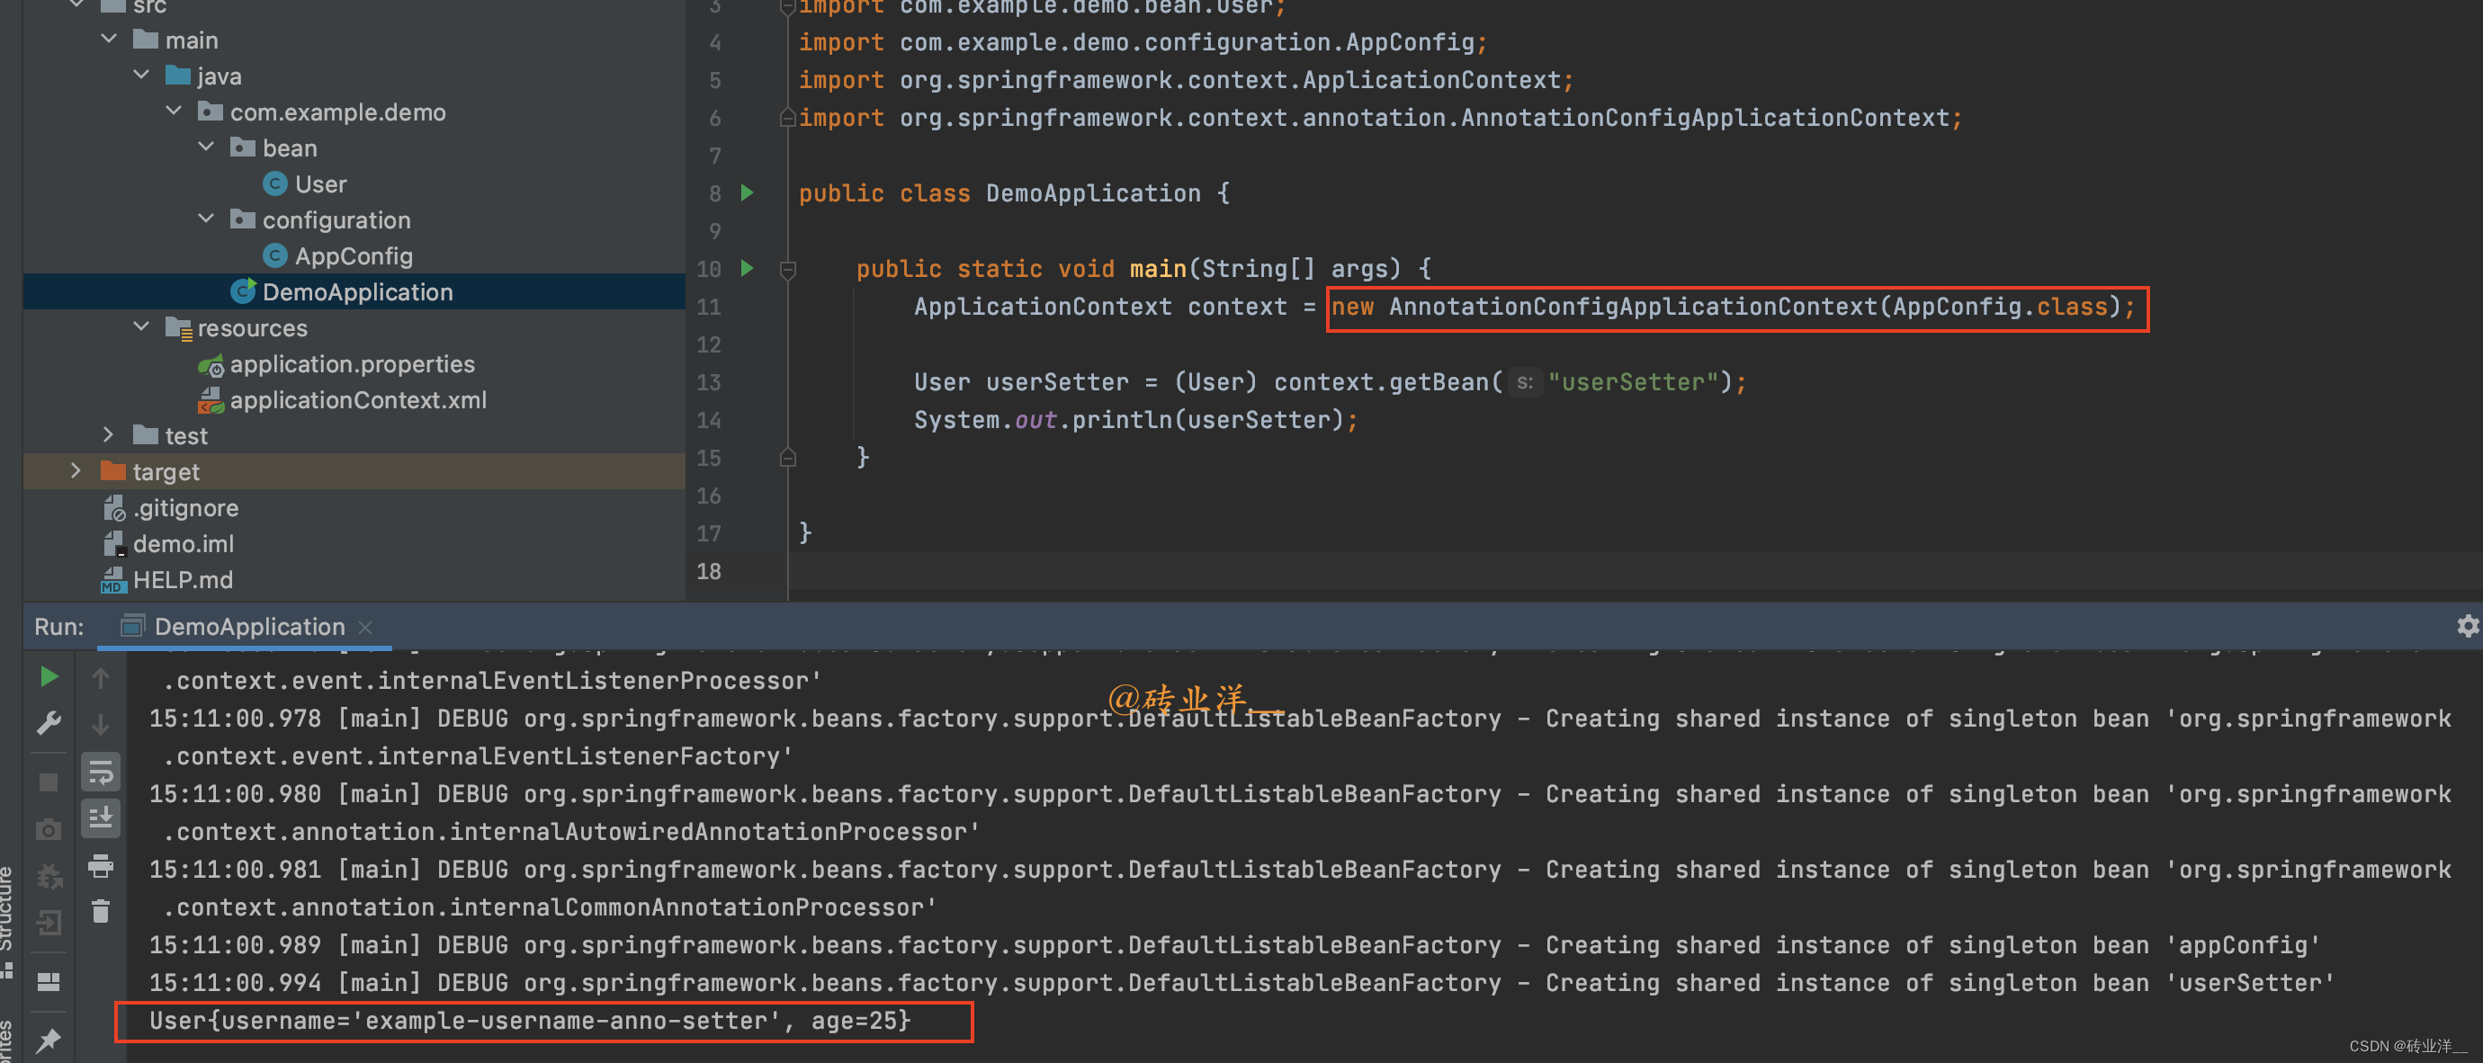Expand the target folder
This screenshot has height=1063, width=2483.
pyautogui.click(x=76, y=471)
